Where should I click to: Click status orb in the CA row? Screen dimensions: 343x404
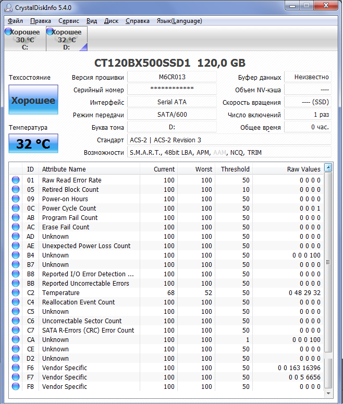pos(16,339)
